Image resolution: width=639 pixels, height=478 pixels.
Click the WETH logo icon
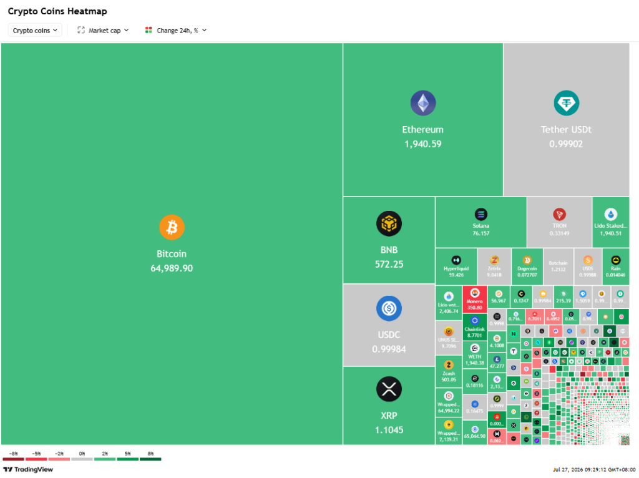(474, 348)
